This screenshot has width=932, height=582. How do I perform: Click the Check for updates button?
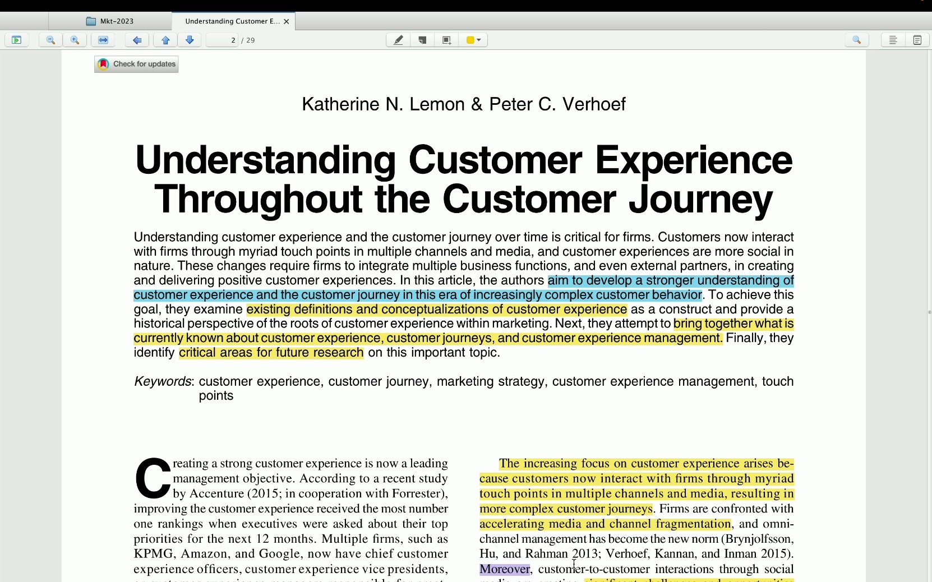136,64
